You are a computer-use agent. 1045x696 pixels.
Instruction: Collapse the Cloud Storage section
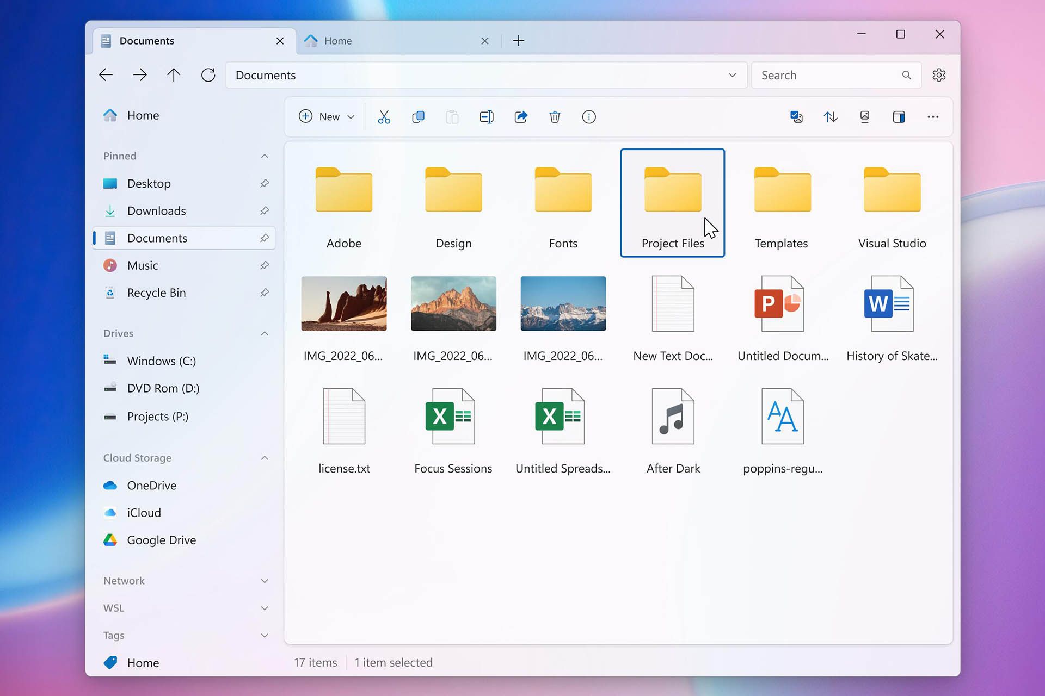[x=265, y=458]
